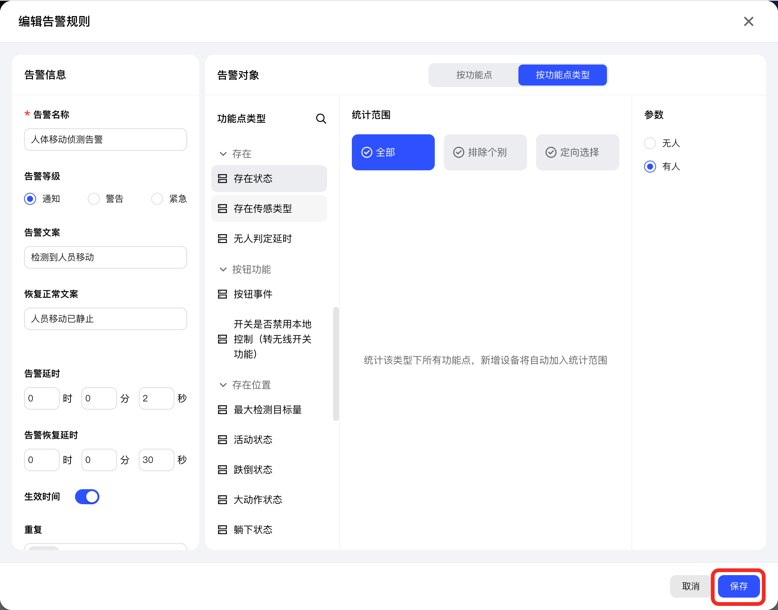Select the 警告 alarm level radio
The width and height of the screenshot is (778, 610).
point(94,199)
